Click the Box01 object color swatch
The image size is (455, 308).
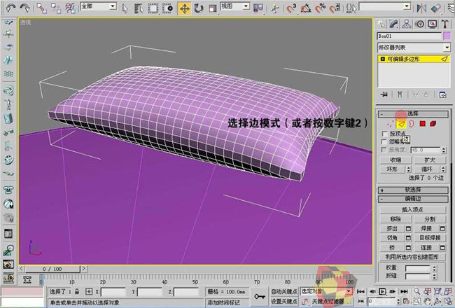[x=447, y=36]
